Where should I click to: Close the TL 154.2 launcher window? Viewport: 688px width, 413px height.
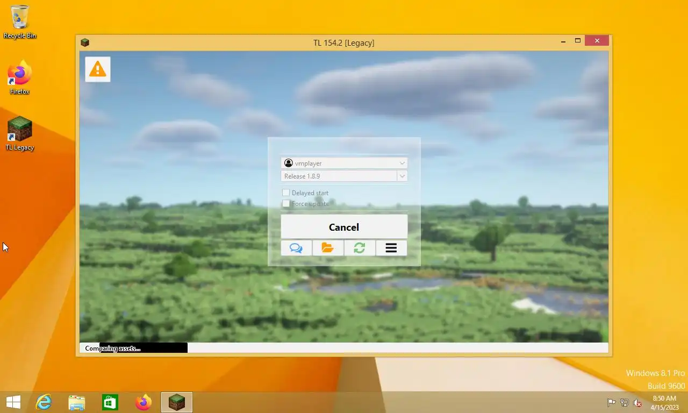[x=597, y=41]
